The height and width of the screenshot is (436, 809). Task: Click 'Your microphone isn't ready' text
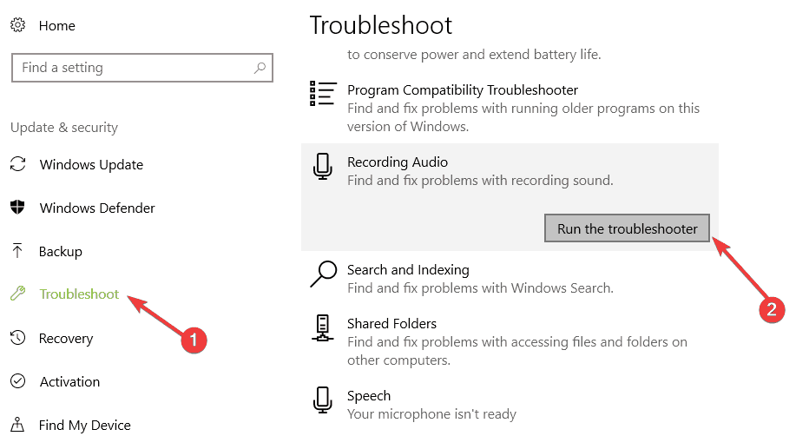(x=432, y=413)
